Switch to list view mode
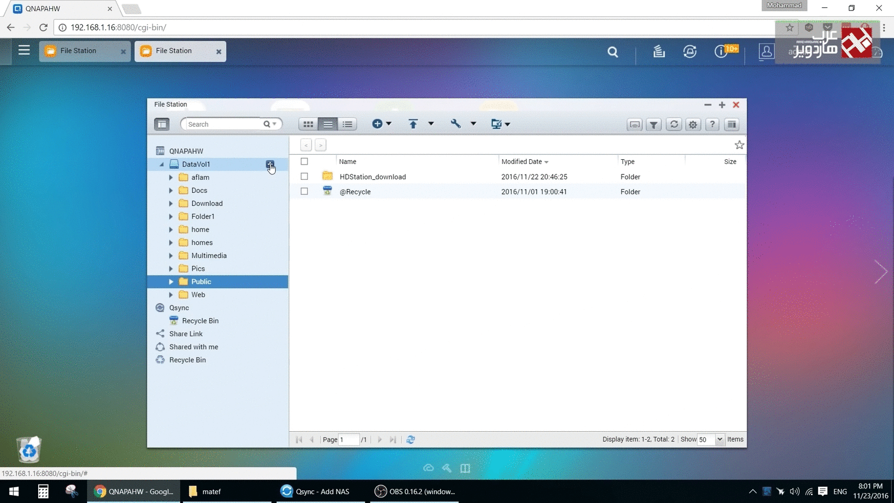 (328, 124)
